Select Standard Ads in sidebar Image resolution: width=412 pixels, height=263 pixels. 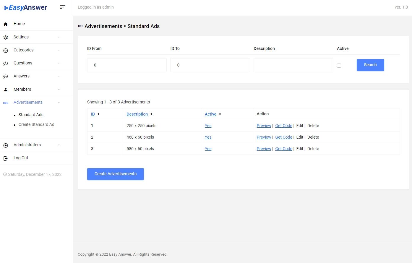(31, 115)
